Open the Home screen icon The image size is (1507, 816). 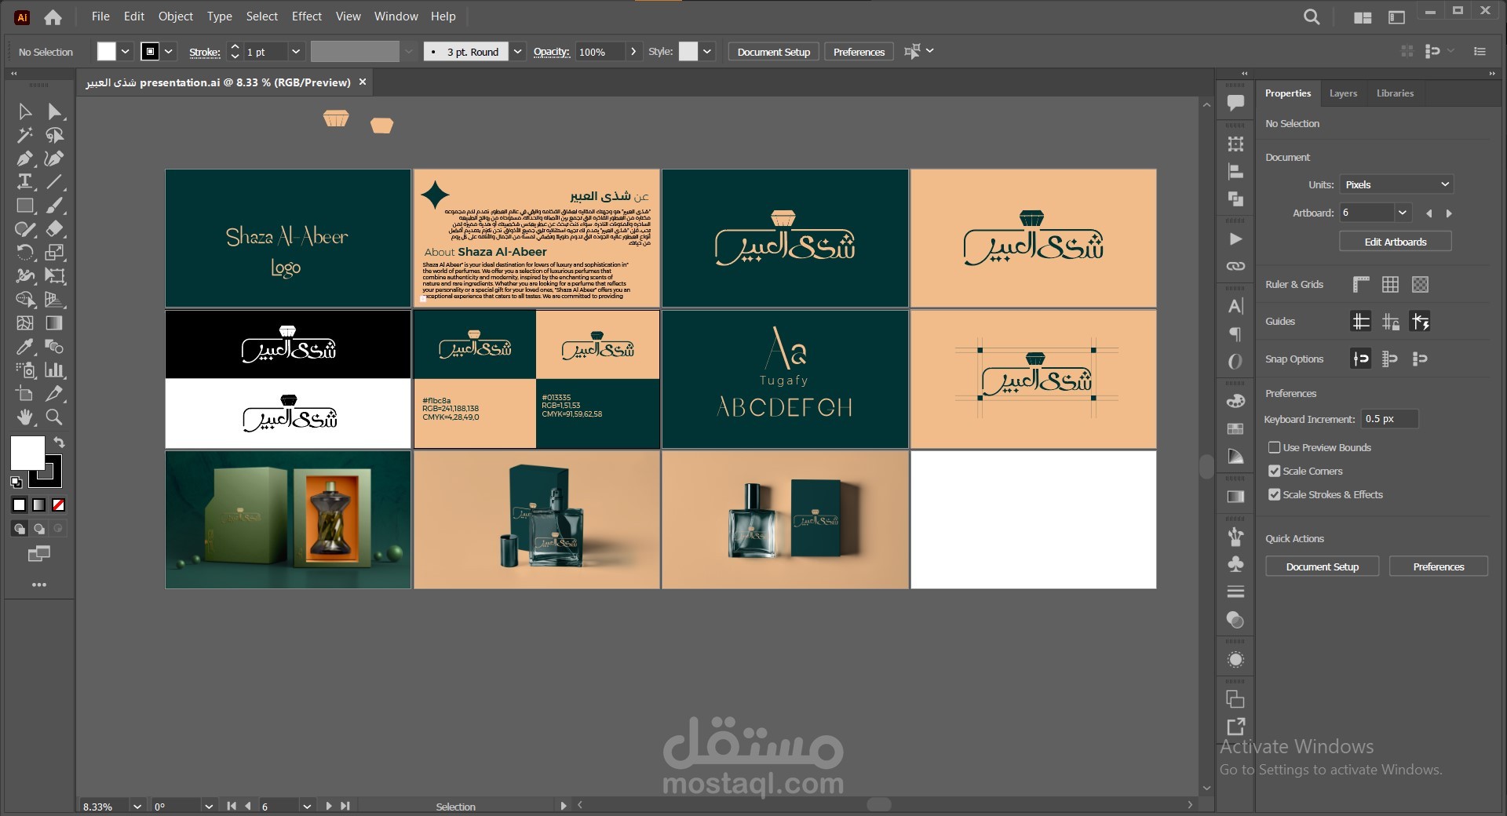pos(53,16)
